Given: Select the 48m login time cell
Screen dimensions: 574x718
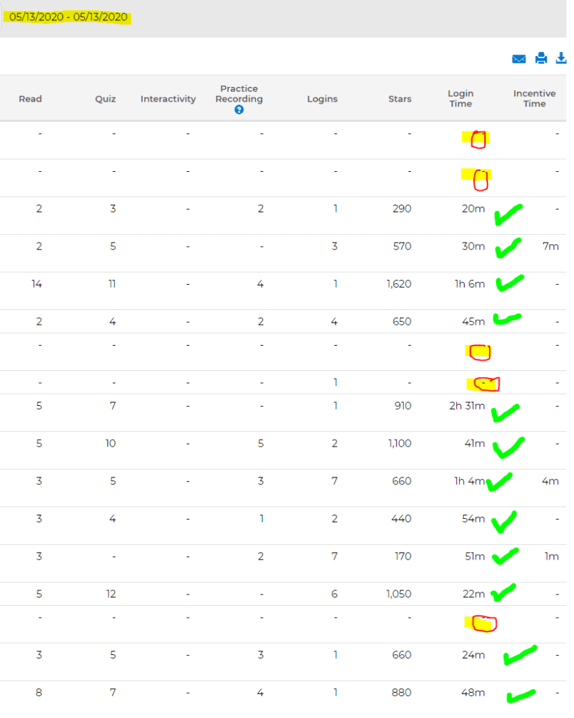Looking at the screenshot, I should tap(473, 692).
